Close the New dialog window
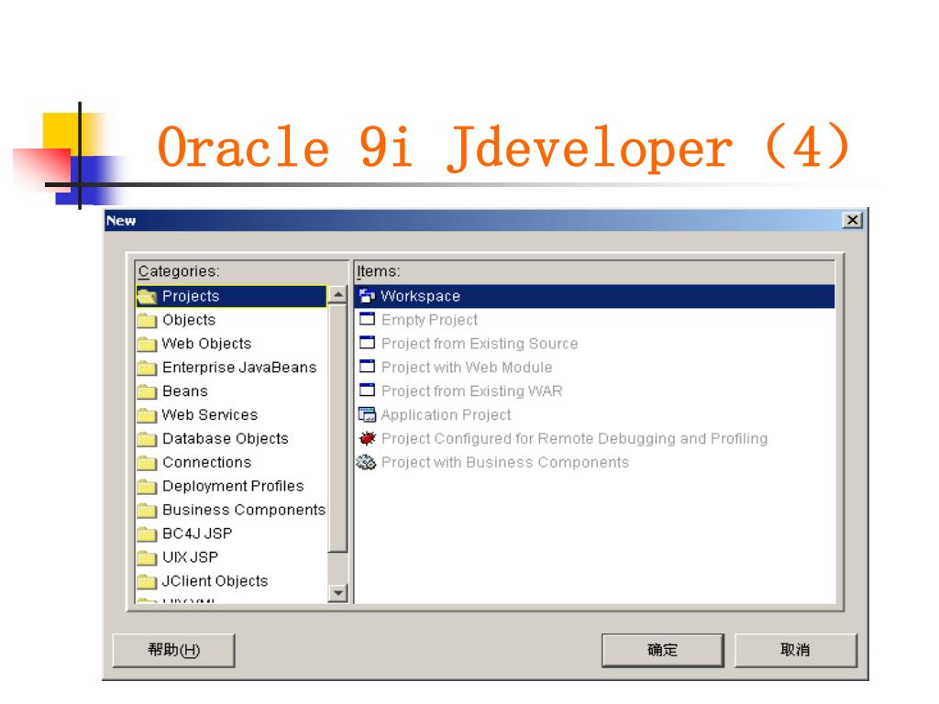Viewport: 939px width, 704px height. pos(852,220)
